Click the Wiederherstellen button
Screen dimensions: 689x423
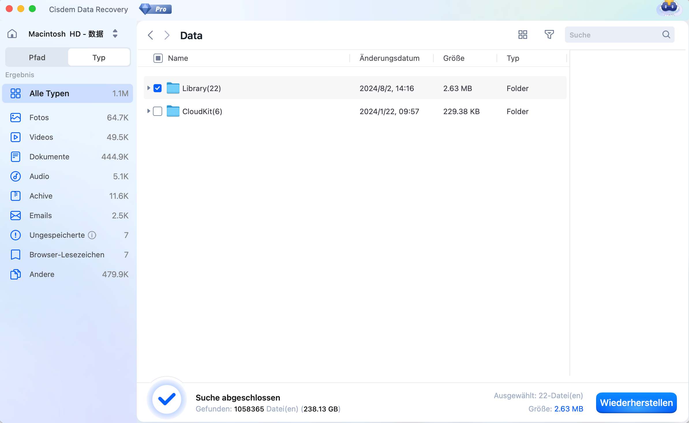(x=636, y=403)
